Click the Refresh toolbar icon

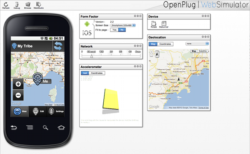(x=6, y=5)
